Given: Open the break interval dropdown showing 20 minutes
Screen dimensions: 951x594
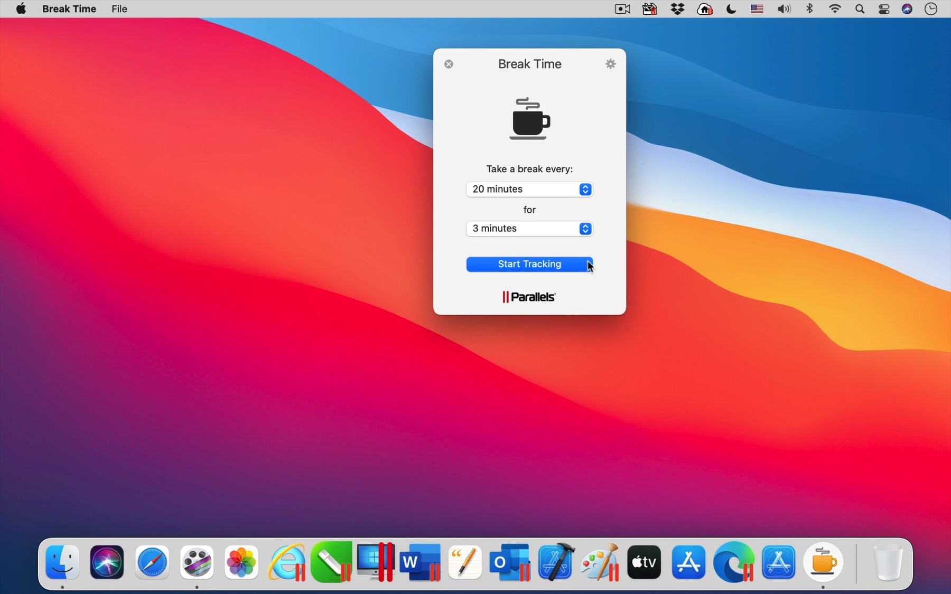Looking at the screenshot, I should point(529,189).
